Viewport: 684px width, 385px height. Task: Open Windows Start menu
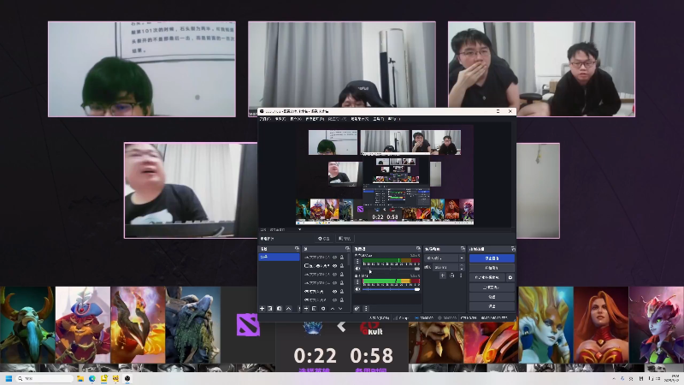[x=9, y=378]
